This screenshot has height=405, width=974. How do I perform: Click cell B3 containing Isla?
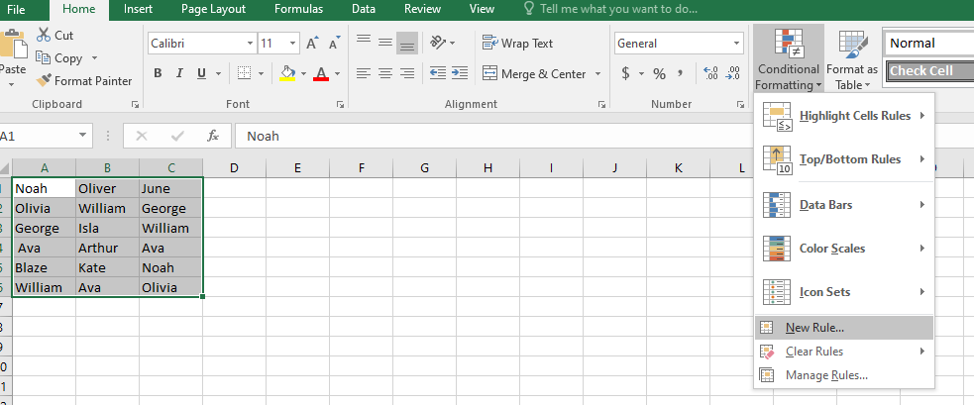(107, 228)
